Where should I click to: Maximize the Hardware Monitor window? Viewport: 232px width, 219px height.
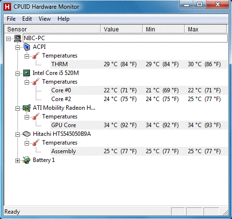tap(200, 5)
